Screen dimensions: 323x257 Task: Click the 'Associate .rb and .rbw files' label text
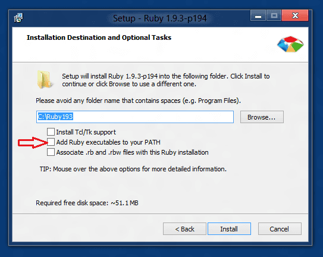click(x=132, y=152)
